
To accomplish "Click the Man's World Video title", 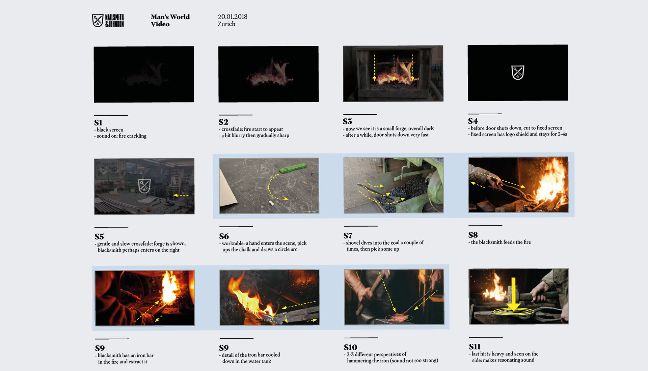I will point(170,20).
